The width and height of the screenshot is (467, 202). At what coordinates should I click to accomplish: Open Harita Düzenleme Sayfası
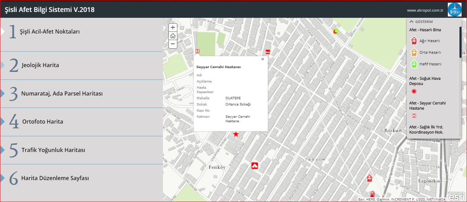pyautogui.click(x=55, y=178)
